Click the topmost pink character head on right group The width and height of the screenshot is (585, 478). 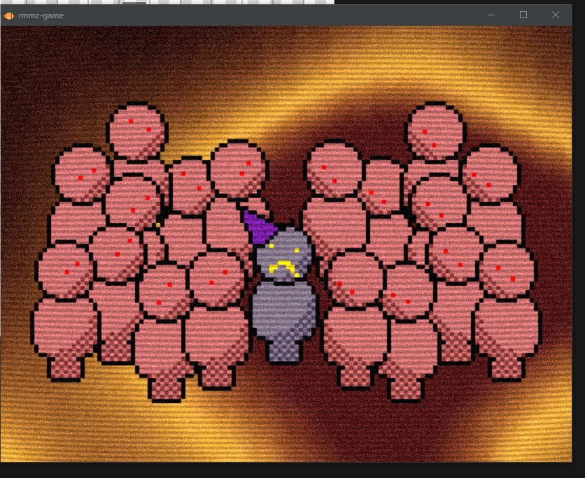coord(435,130)
